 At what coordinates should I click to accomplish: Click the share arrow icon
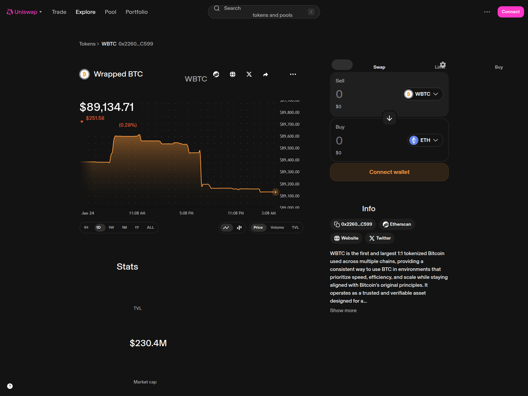coord(266,75)
